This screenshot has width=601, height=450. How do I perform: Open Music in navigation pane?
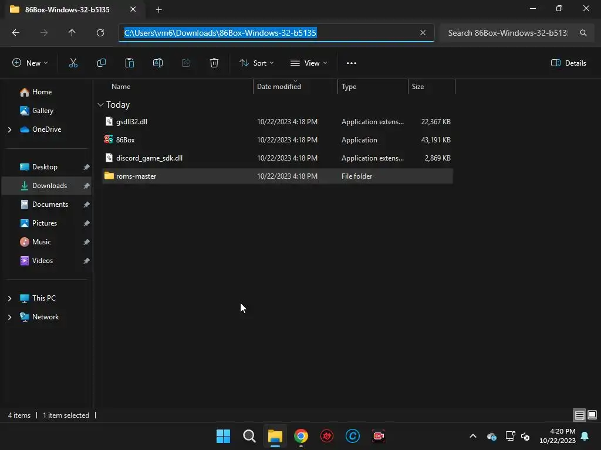point(42,242)
